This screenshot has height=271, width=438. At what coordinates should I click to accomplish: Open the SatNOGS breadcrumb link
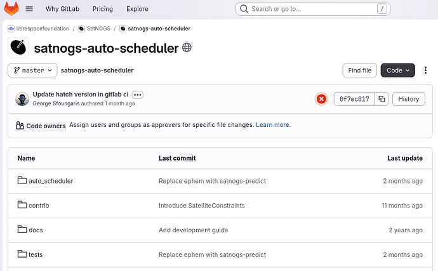(x=98, y=29)
